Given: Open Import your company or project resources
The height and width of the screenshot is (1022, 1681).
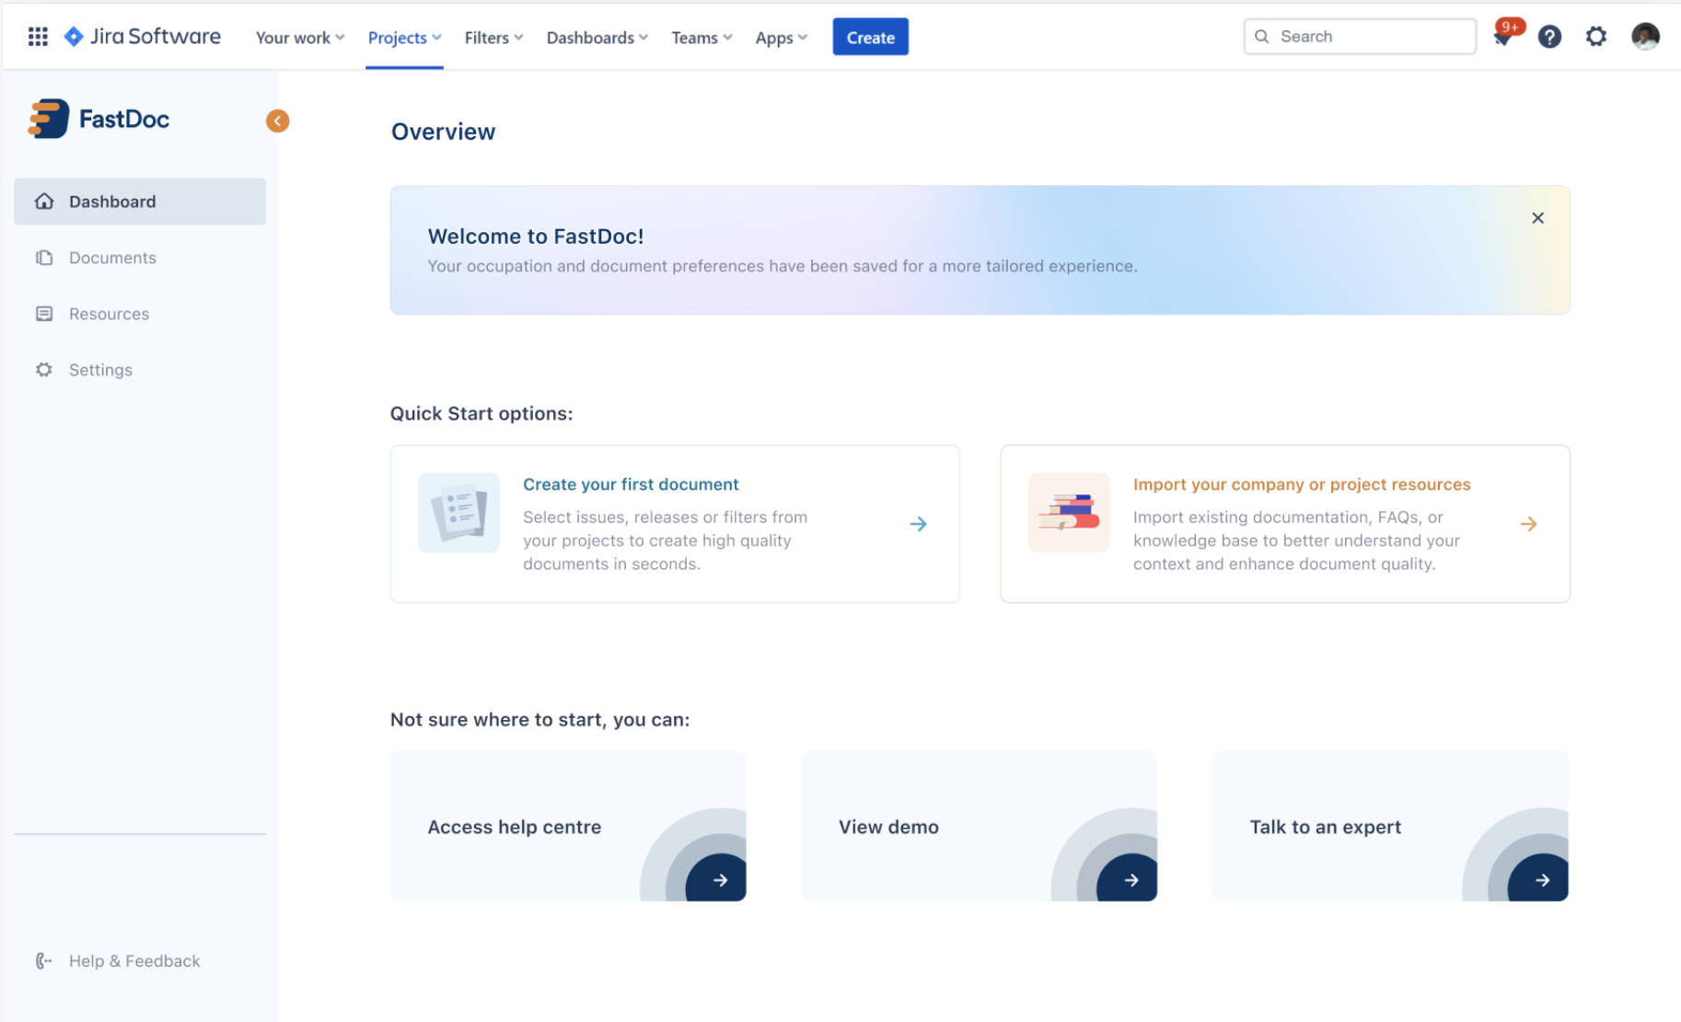Looking at the screenshot, I should (x=1302, y=484).
